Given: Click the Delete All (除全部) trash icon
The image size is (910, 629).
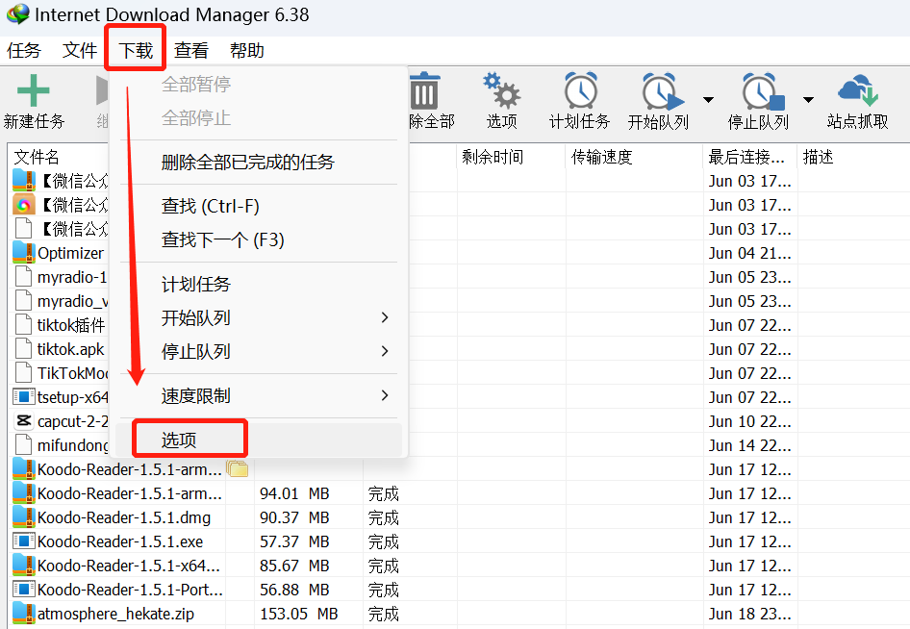Looking at the screenshot, I should coord(425,91).
